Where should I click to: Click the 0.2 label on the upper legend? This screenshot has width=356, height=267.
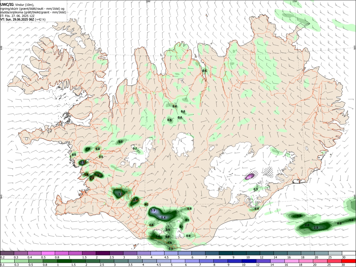2,257
